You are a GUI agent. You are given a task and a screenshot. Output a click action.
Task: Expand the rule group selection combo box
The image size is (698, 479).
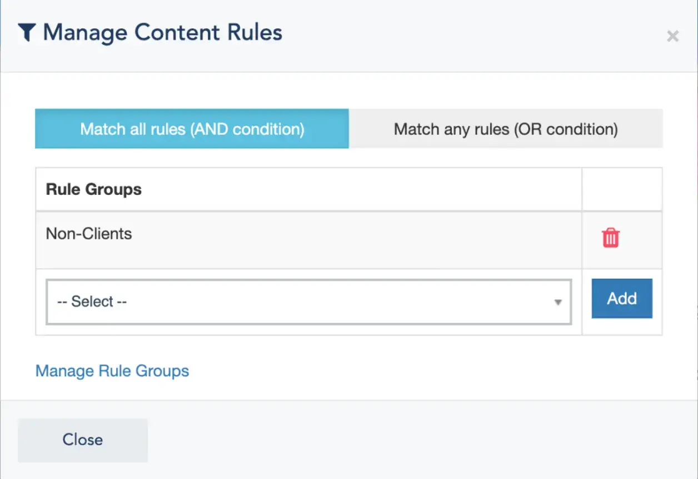[x=308, y=301]
